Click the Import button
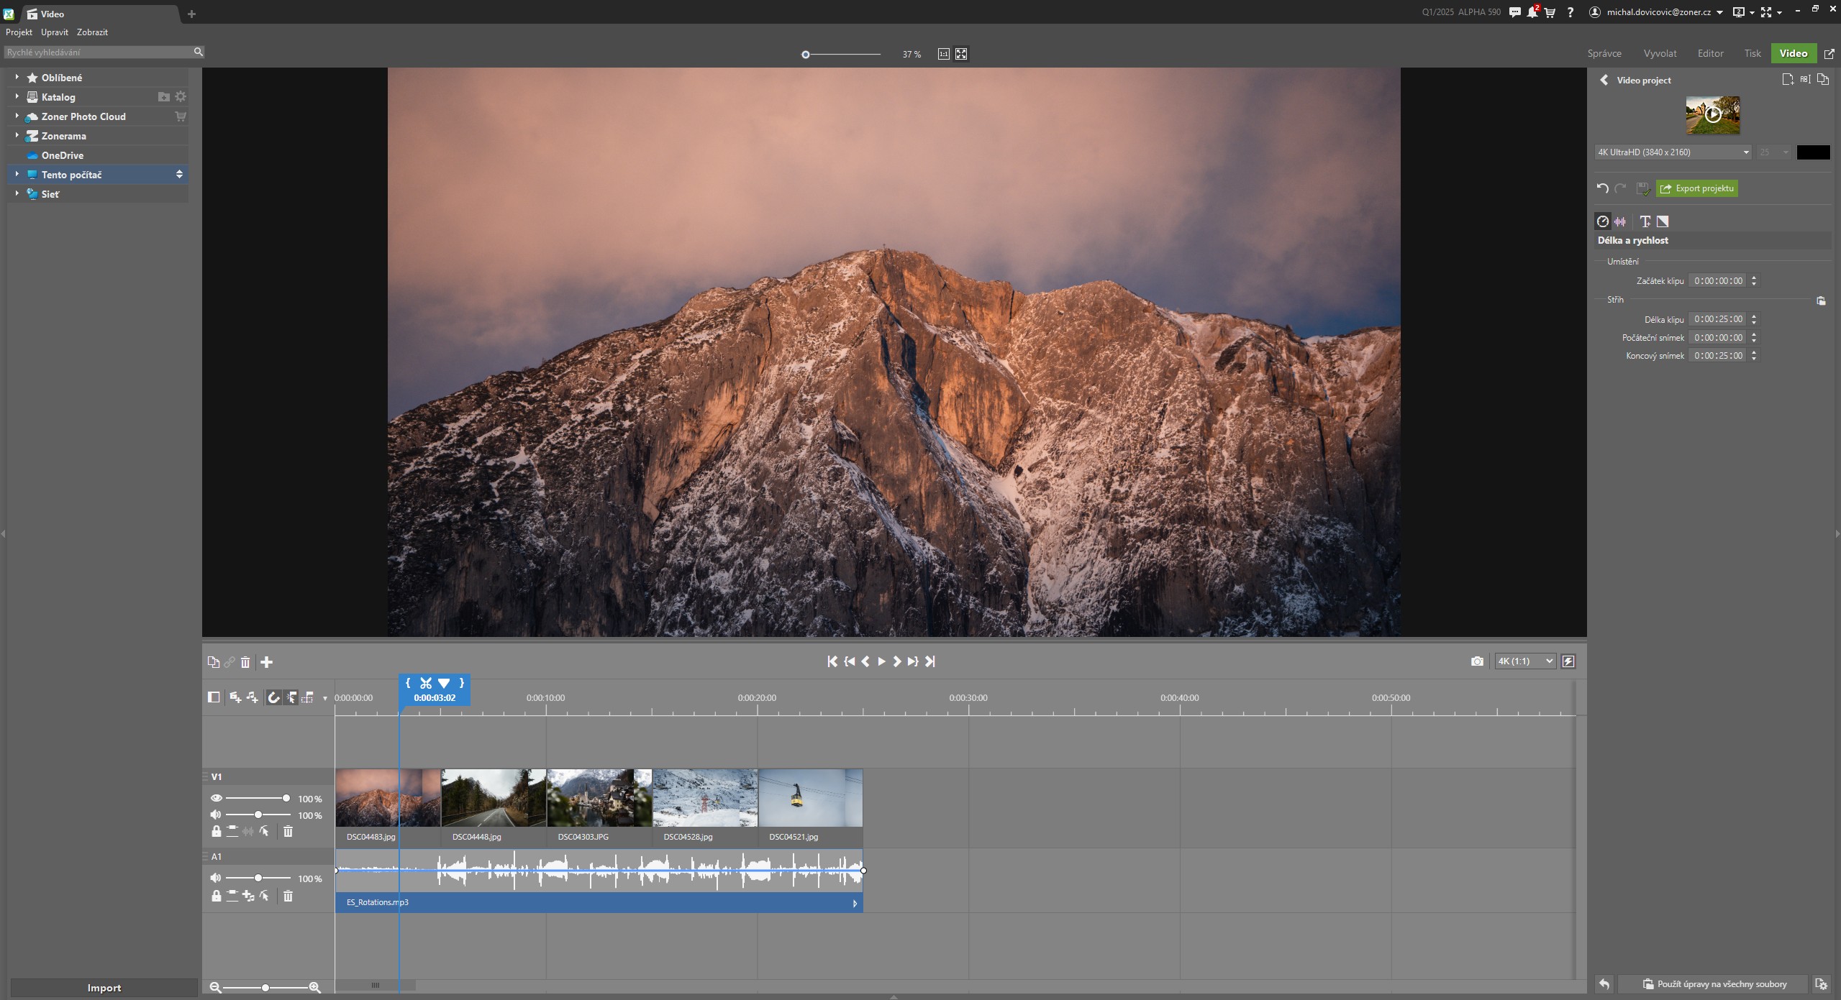 (104, 988)
